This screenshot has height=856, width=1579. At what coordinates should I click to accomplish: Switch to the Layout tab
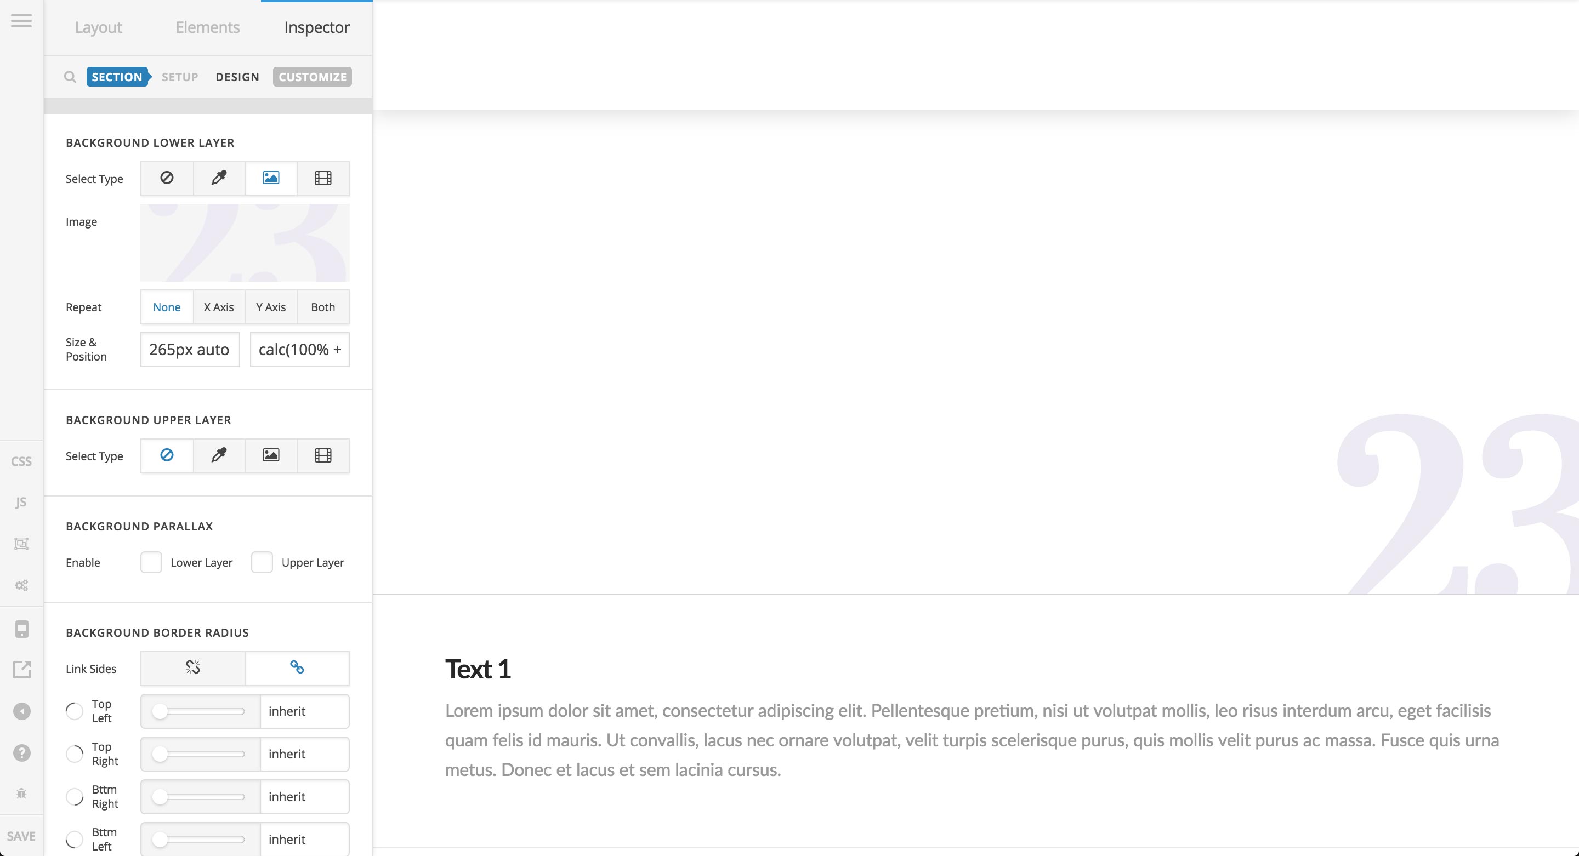coord(98,26)
